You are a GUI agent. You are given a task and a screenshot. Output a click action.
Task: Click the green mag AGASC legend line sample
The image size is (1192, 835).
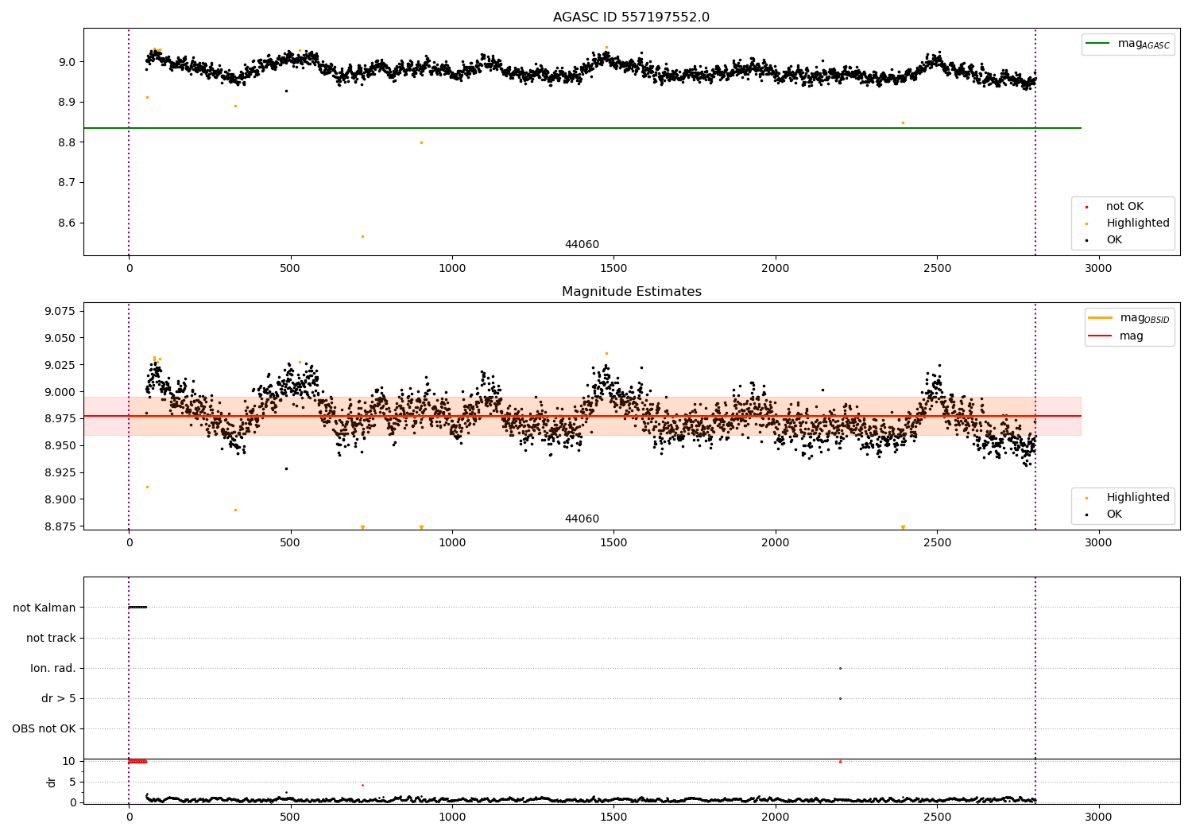coord(1097,44)
